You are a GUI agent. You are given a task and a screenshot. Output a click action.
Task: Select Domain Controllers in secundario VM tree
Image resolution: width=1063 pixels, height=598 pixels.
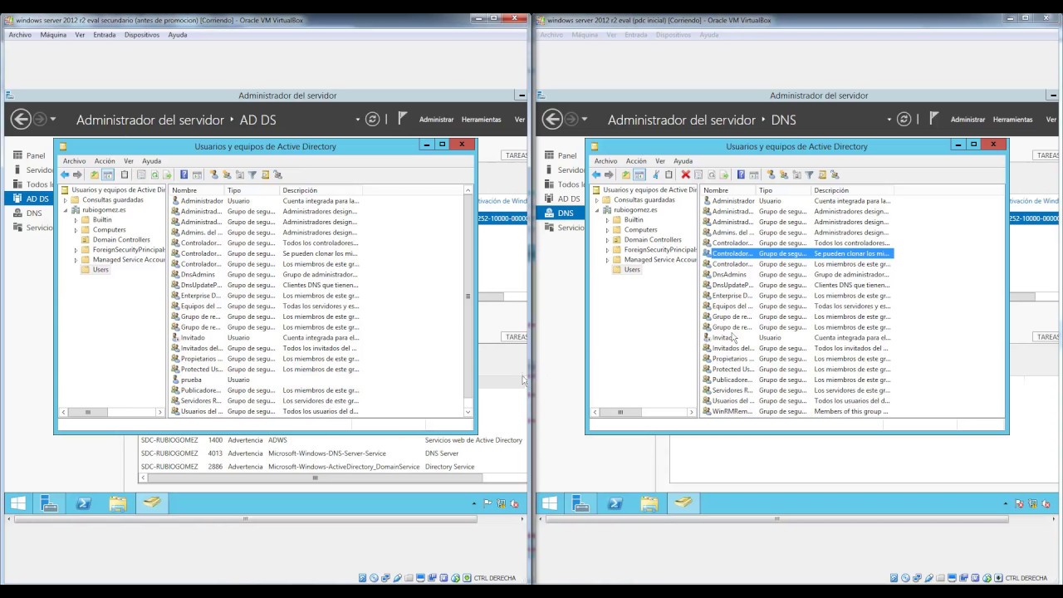coord(121,240)
